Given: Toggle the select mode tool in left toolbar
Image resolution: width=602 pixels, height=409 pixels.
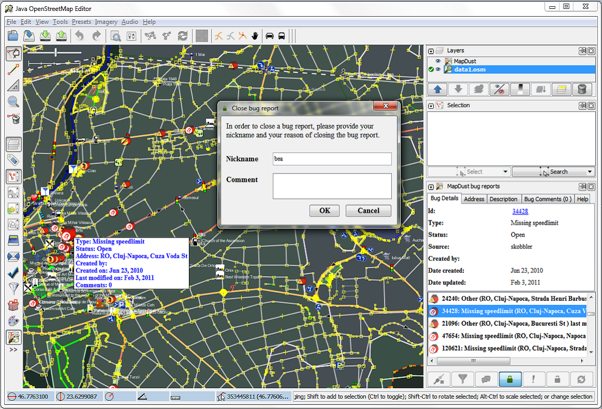Looking at the screenshot, I should [13, 54].
